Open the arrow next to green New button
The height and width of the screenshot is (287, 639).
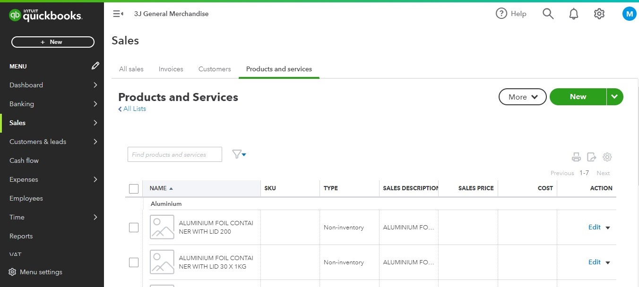(x=614, y=97)
